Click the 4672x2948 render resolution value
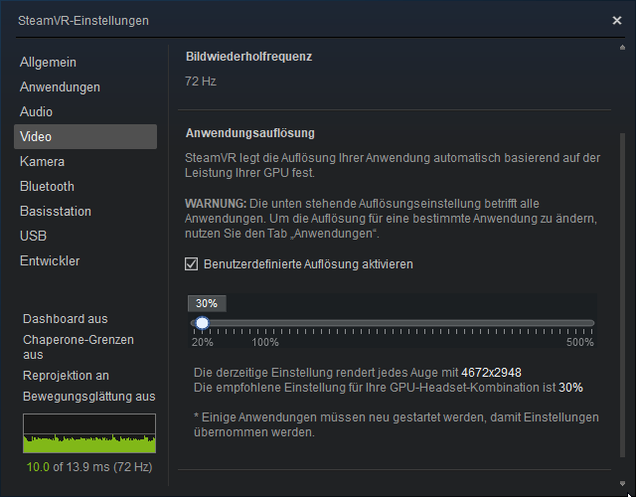Screen dimensions: 636x497 click(x=491, y=373)
